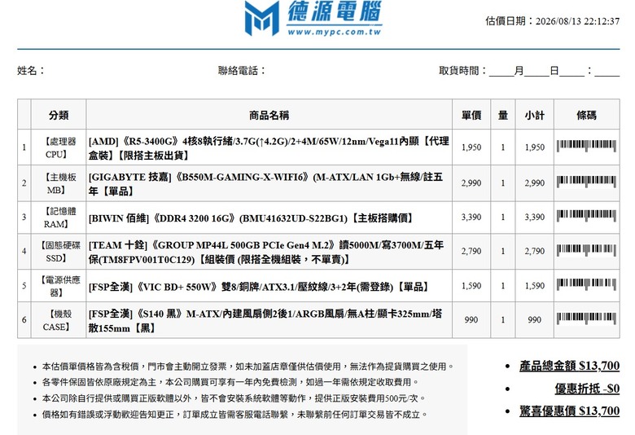Click the 聯絡電話 field label
635x435 pixels.
242,71
